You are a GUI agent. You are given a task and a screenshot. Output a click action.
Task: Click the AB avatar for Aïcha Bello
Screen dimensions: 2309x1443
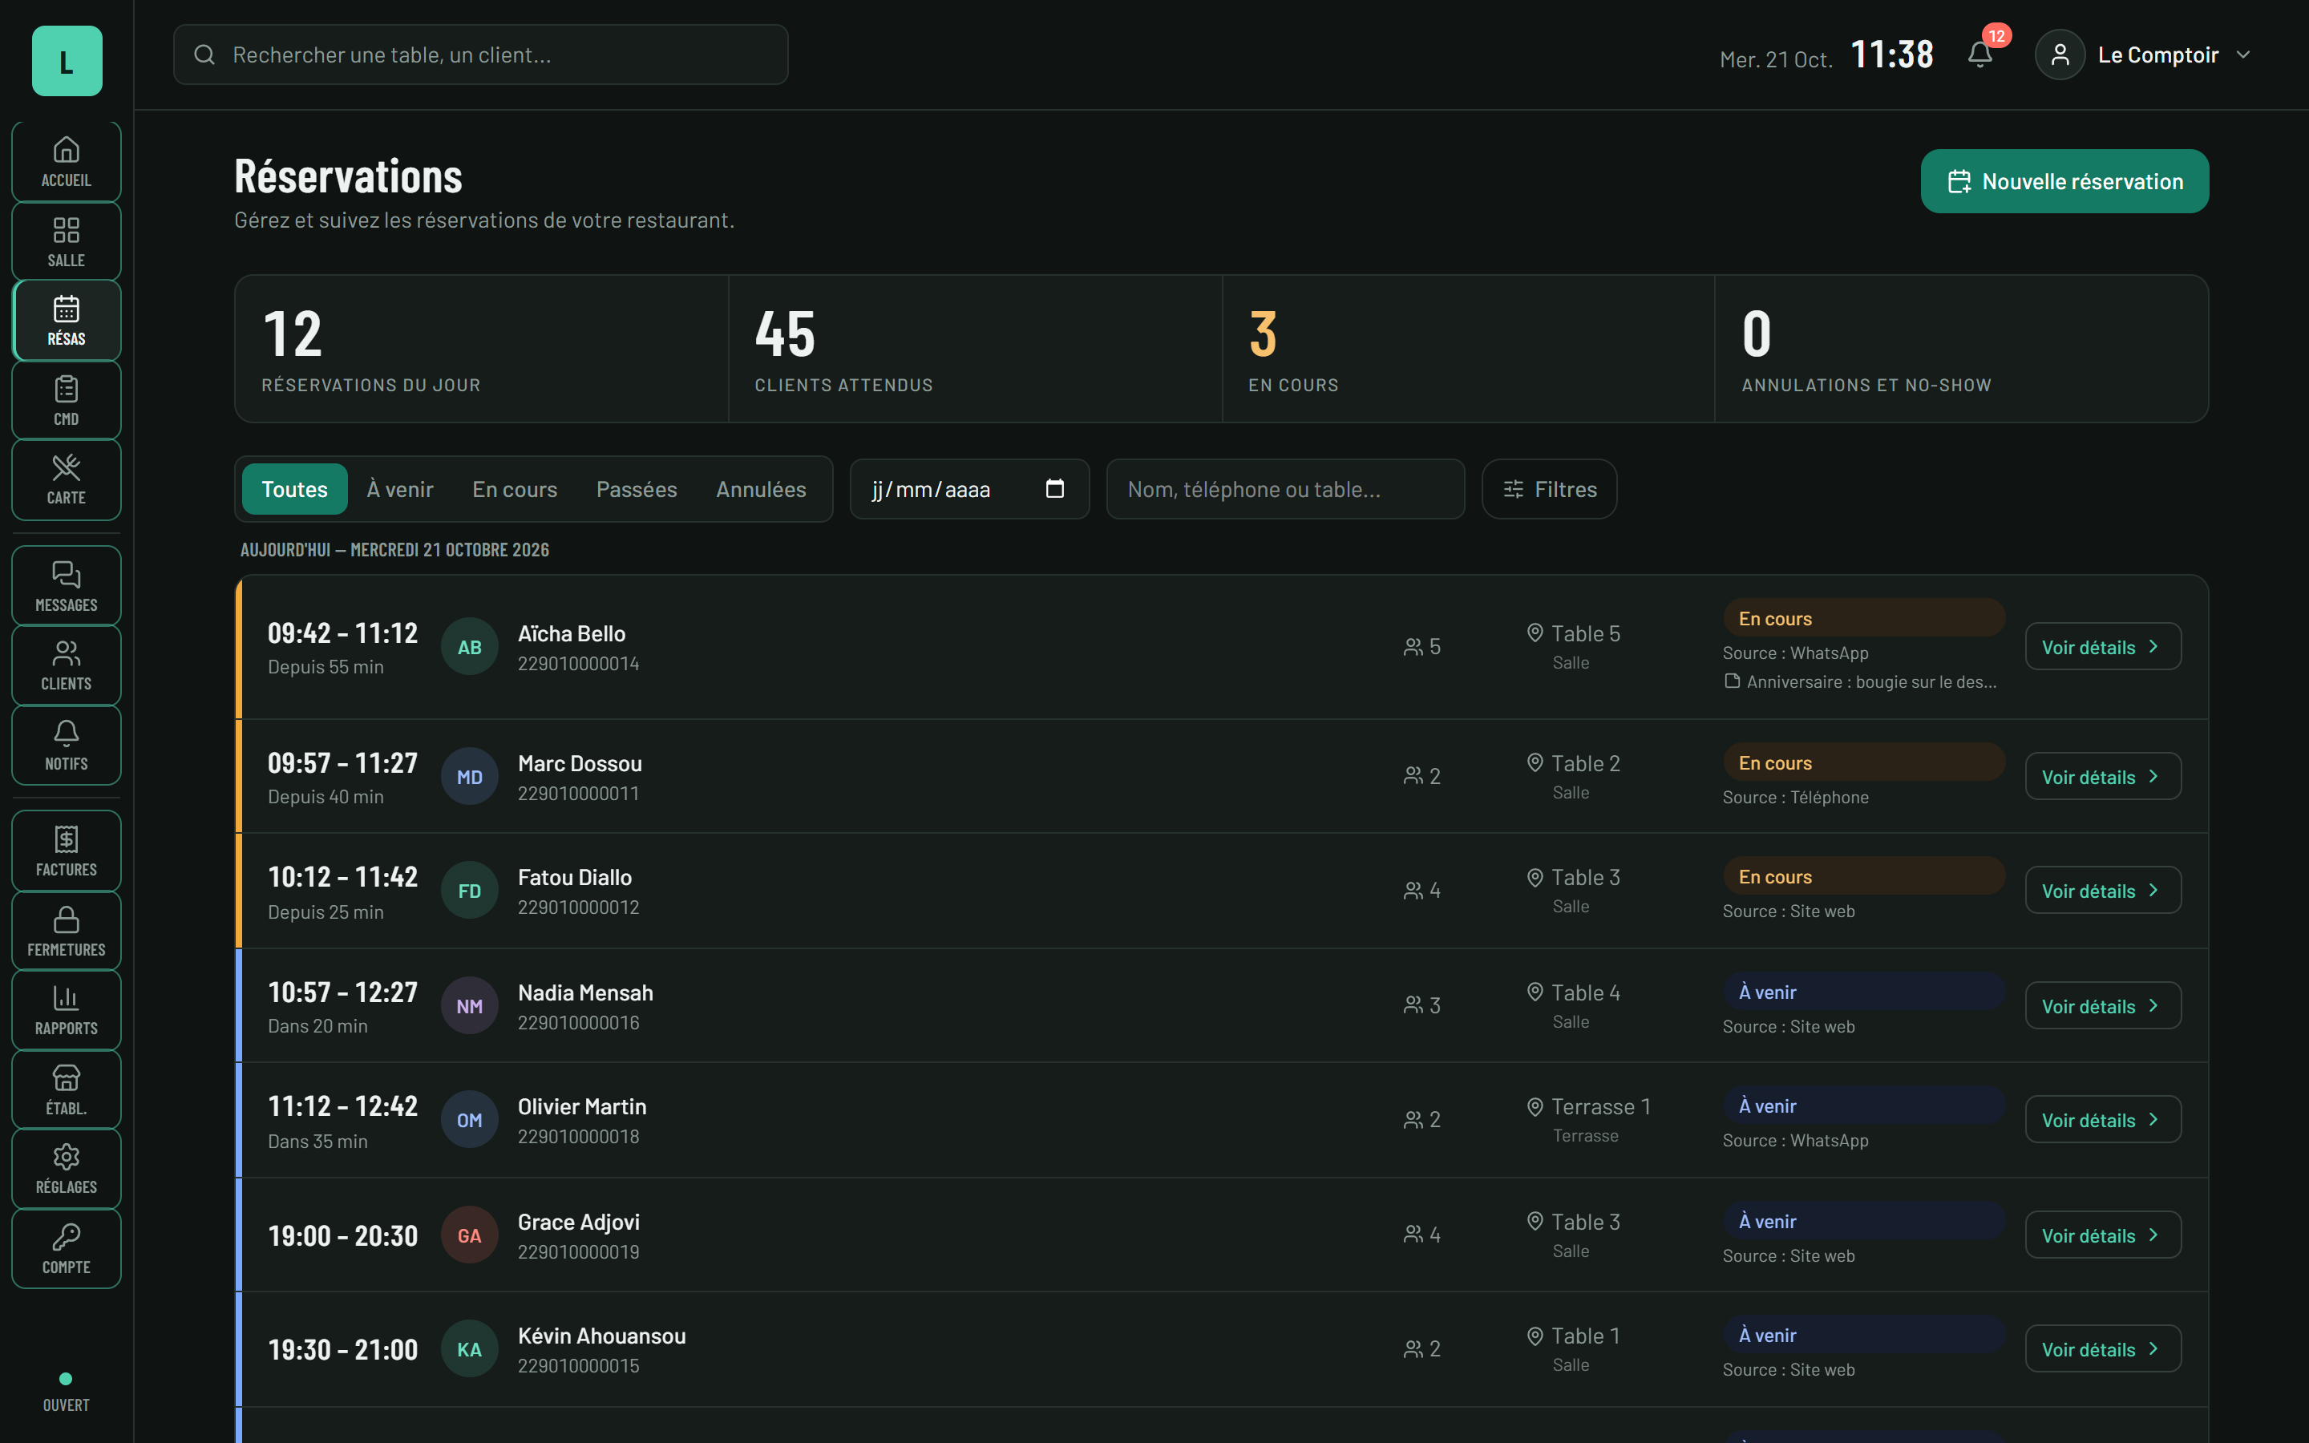tap(470, 647)
